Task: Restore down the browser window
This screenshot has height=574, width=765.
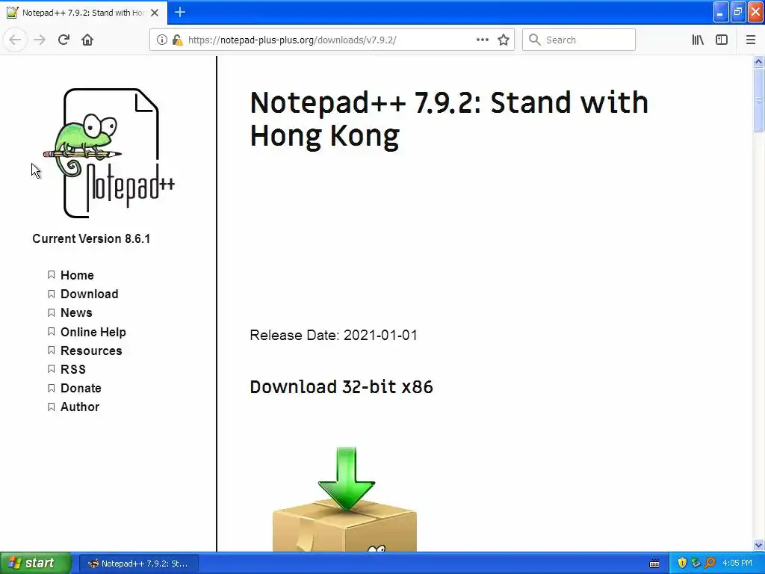Action: click(x=738, y=12)
